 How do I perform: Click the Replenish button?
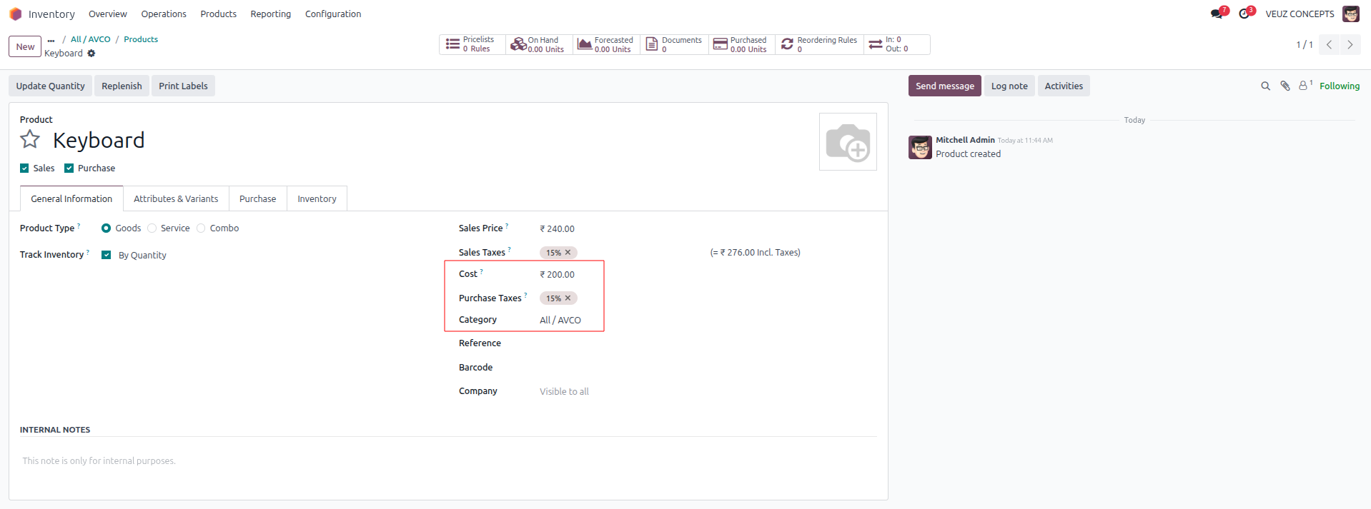(x=122, y=86)
